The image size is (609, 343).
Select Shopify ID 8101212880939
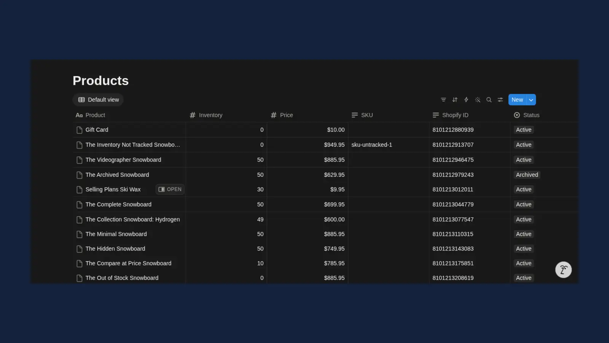click(x=470, y=130)
